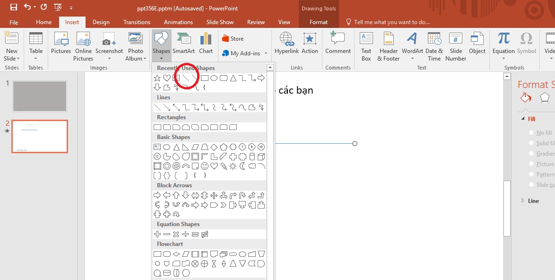Expand the Line section

[523, 201]
